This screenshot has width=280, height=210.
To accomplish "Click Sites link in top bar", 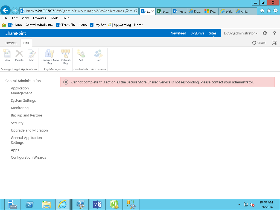I will click(212, 33).
